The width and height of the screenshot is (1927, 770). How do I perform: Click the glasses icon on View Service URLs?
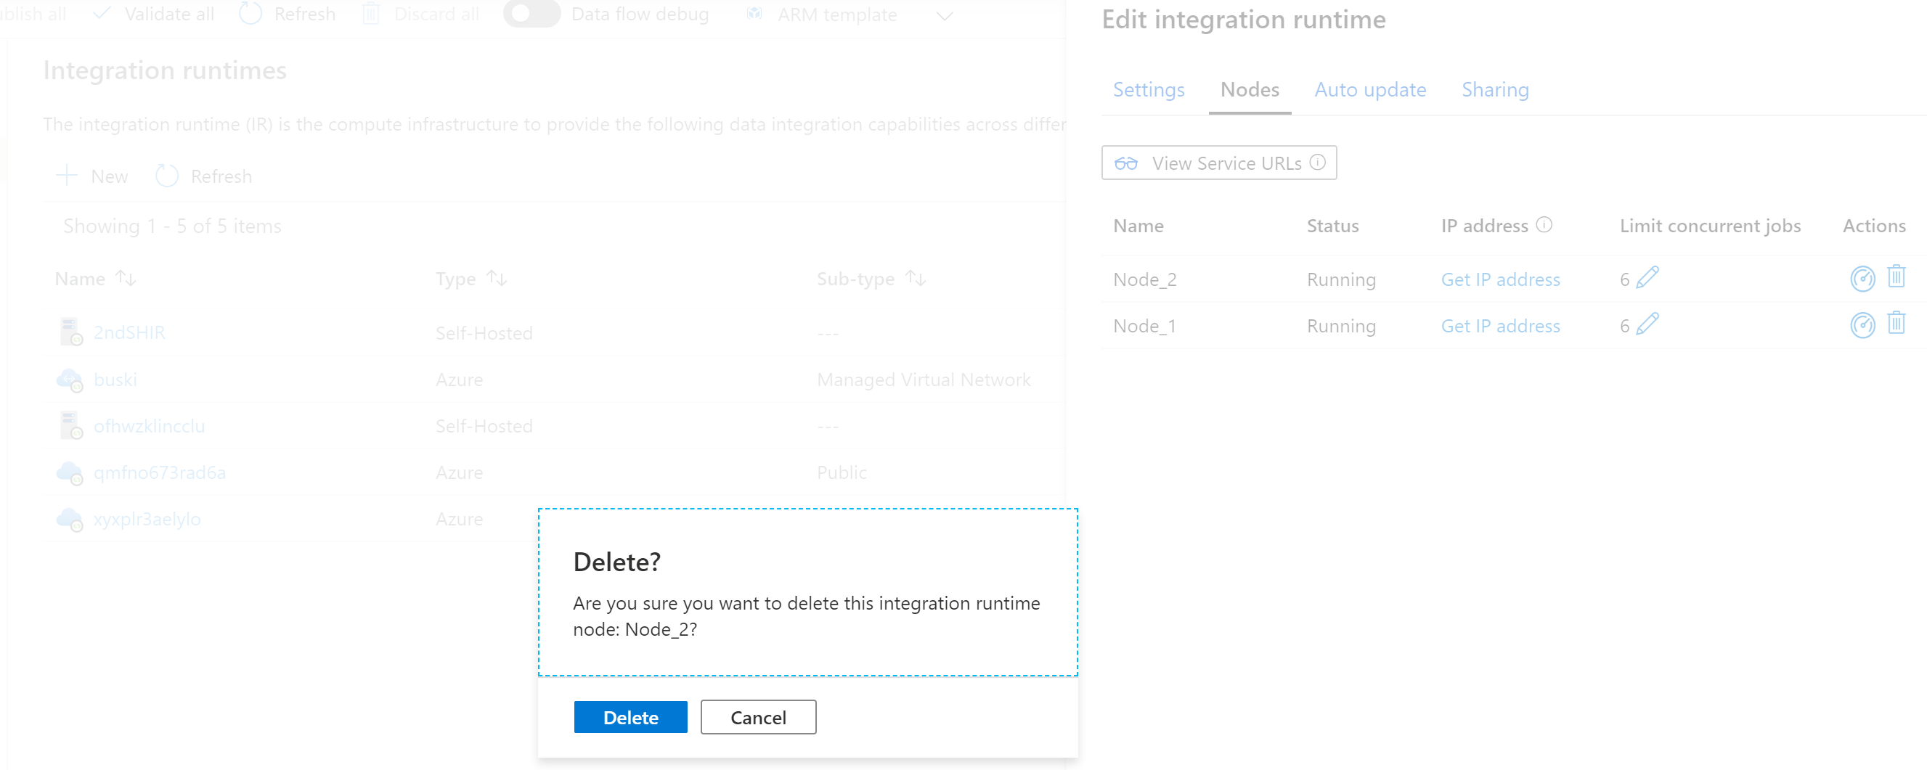point(1127,163)
